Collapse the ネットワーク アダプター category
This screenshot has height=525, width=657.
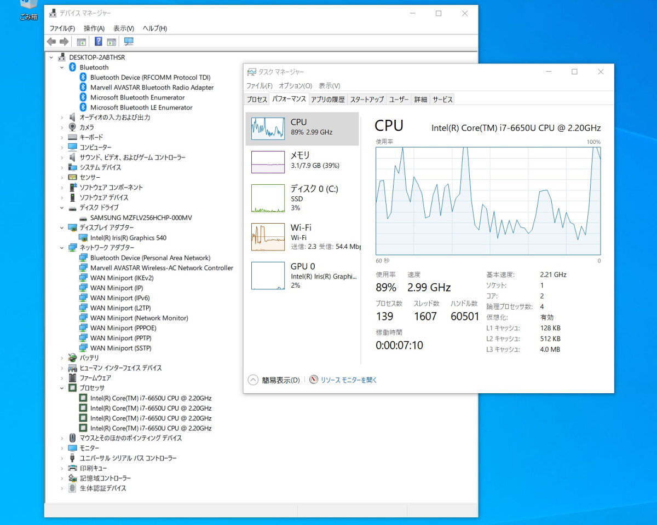point(62,248)
